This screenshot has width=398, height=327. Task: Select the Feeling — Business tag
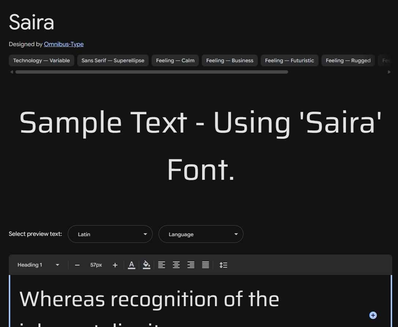230,60
